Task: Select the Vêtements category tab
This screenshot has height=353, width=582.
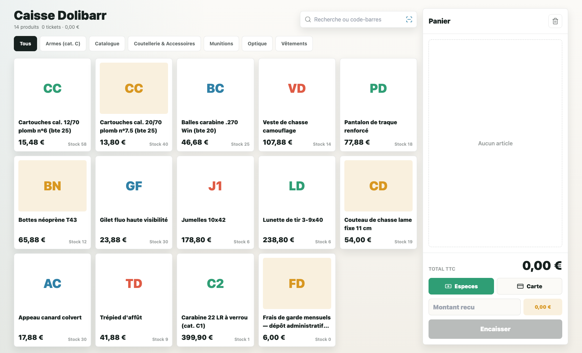Action: [294, 44]
